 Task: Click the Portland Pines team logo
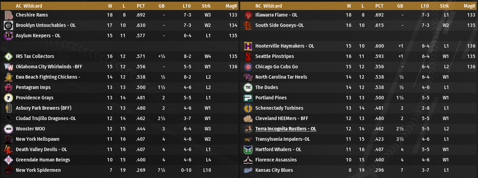pyautogui.click(x=248, y=98)
